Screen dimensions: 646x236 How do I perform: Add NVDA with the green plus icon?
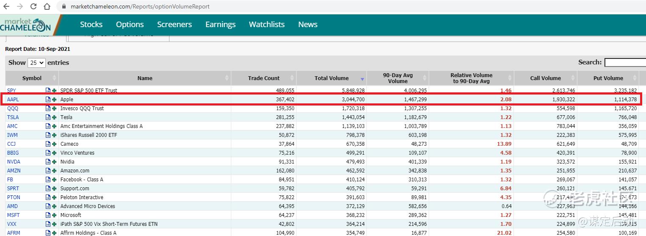point(54,162)
